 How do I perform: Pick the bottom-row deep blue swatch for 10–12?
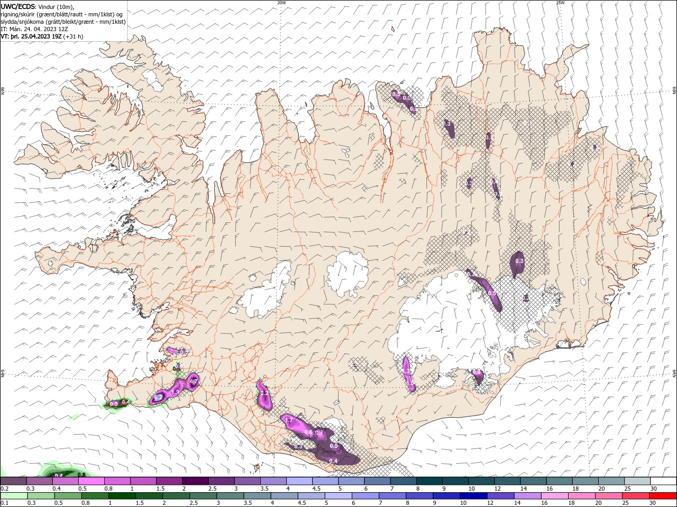tap(474, 496)
